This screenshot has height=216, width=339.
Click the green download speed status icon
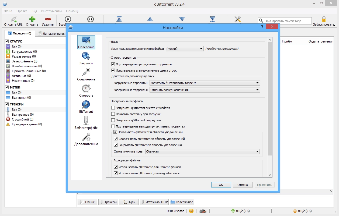(x=233, y=211)
